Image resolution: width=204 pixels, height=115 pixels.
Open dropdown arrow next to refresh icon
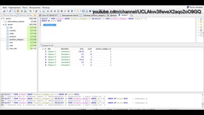[x=33, y=11]
